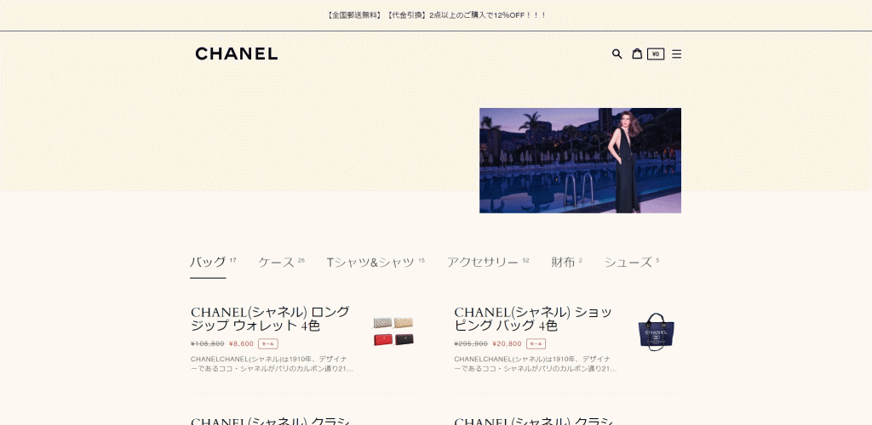Click the ¥0 cart total badge
This screenshot has width=872, height=425.
tap(656, 54)
